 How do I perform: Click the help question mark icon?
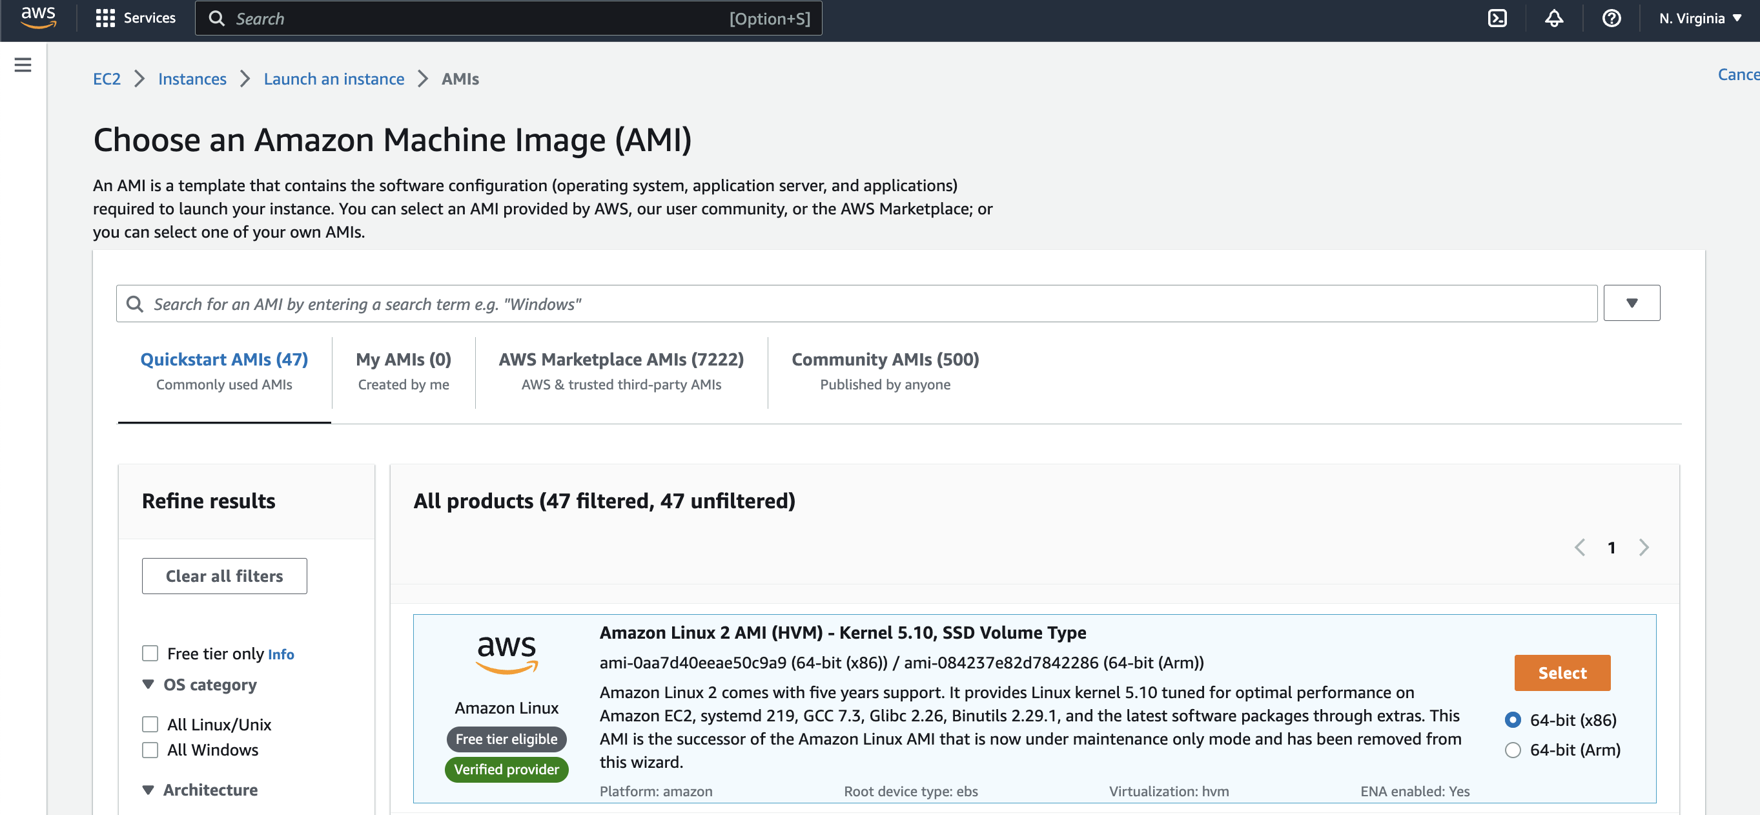1610,19
